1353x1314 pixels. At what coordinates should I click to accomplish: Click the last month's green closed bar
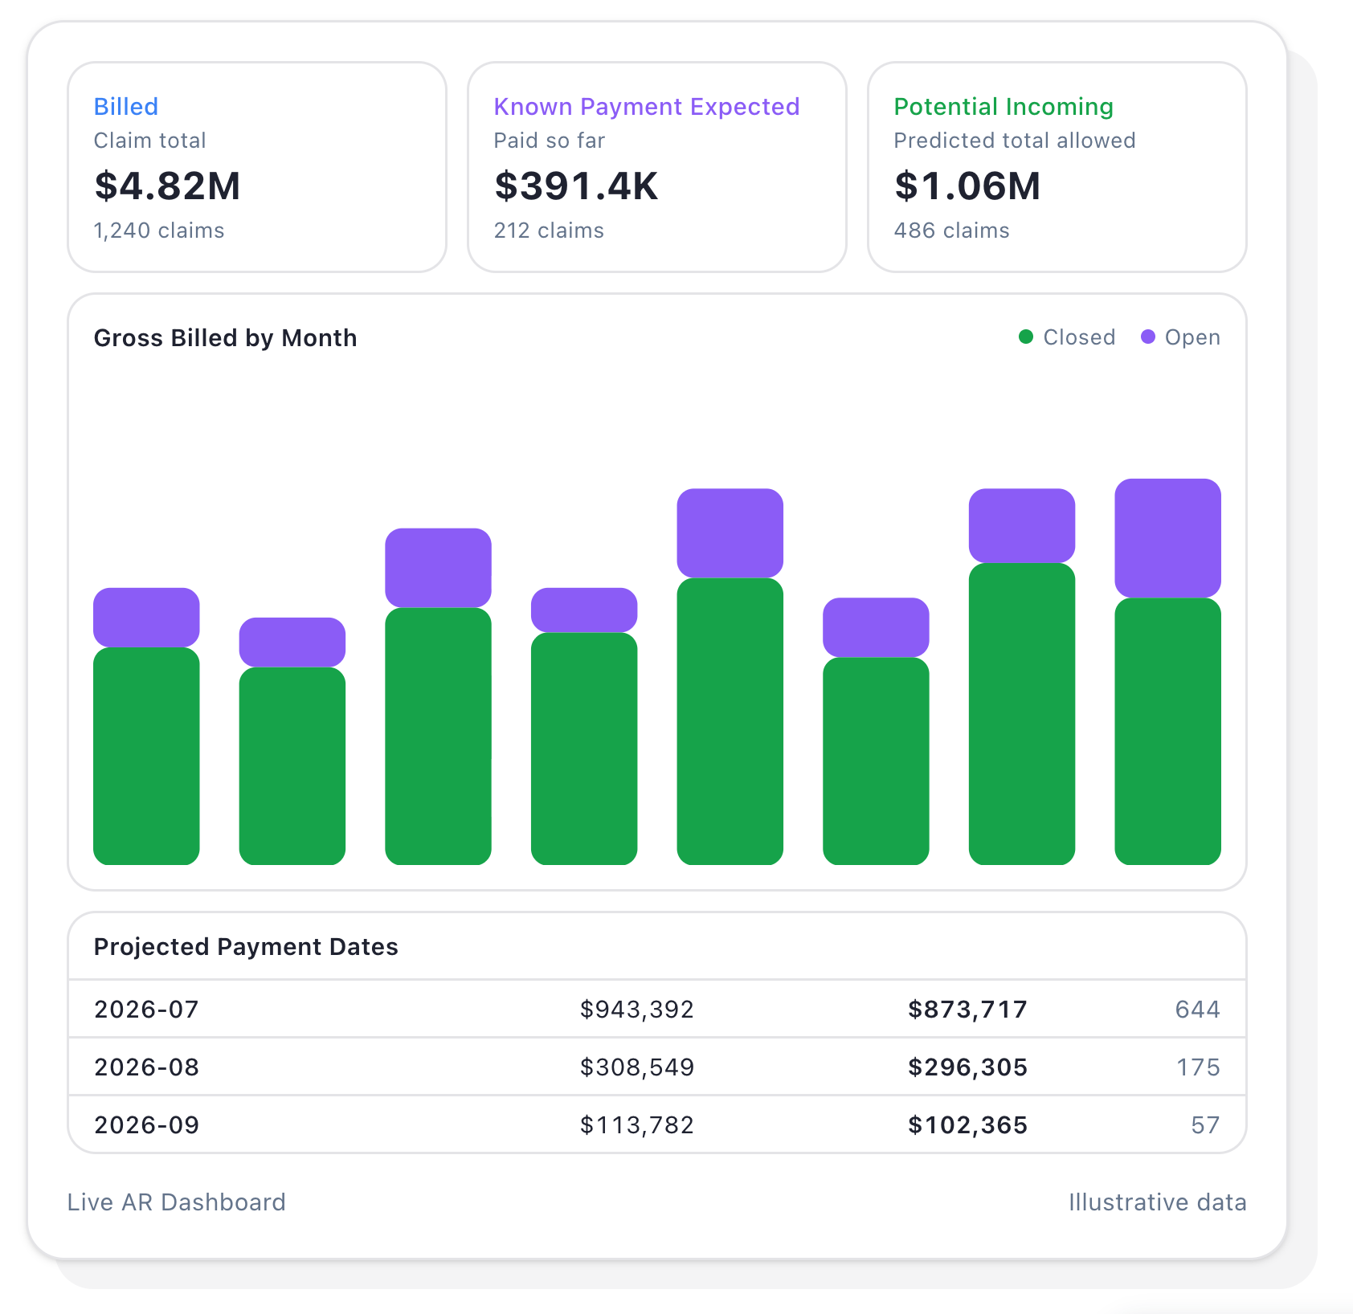click(1167, 731)
